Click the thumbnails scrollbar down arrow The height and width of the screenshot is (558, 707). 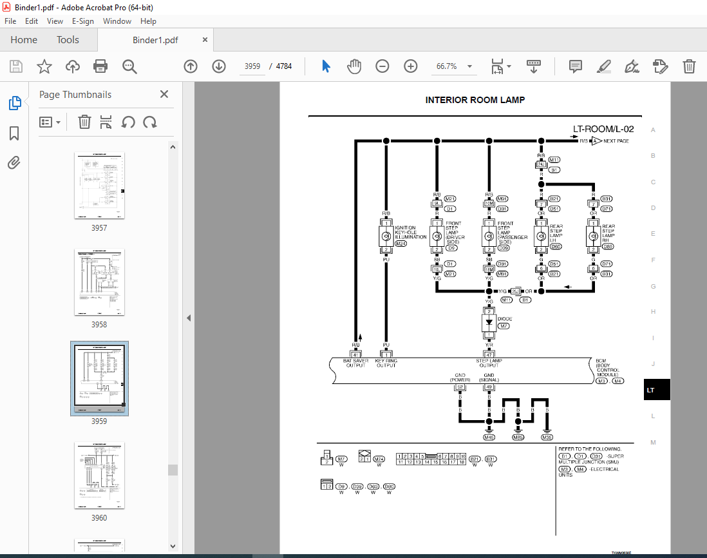173,546
